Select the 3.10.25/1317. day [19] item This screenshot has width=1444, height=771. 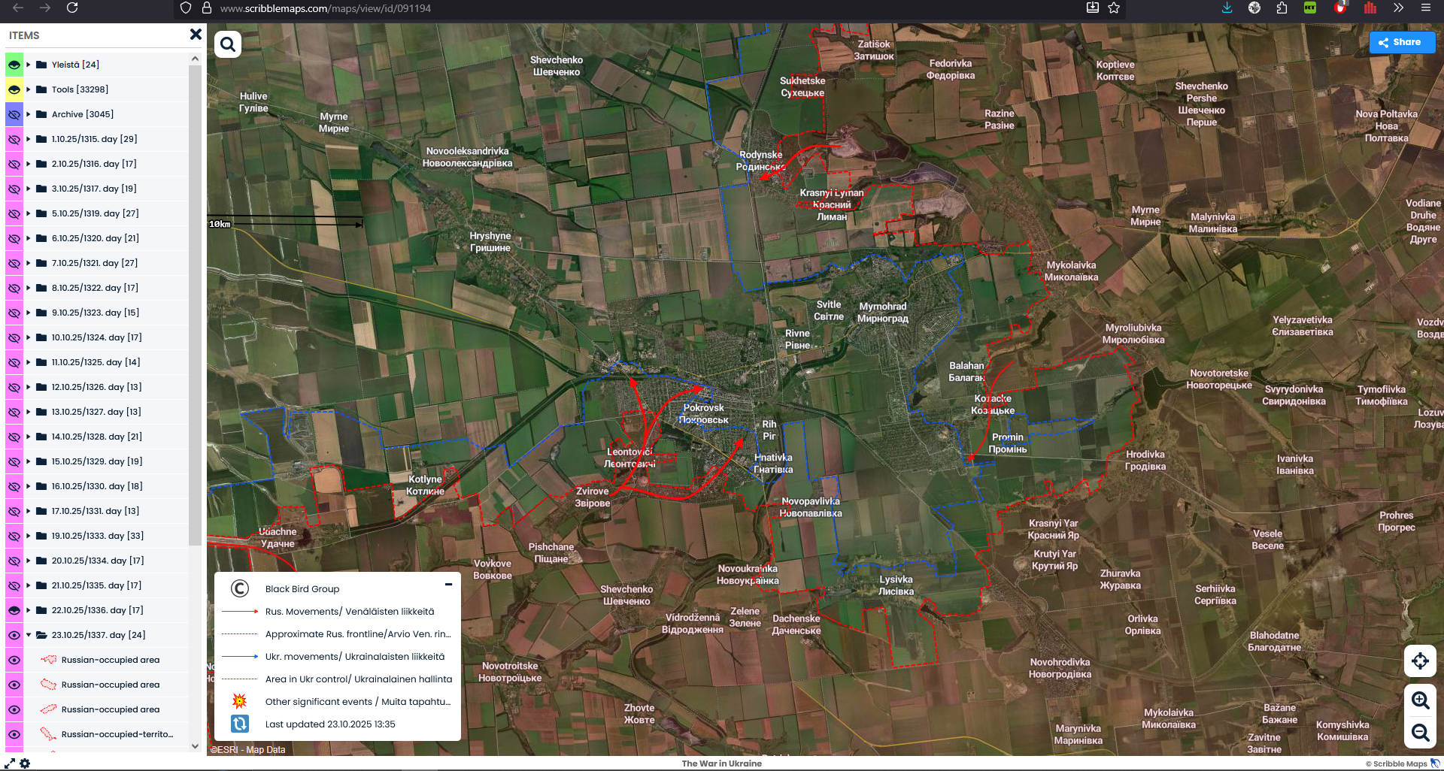coord(94,189)
